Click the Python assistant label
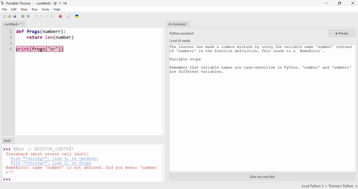The image size is (358, 189). [181, 33]
